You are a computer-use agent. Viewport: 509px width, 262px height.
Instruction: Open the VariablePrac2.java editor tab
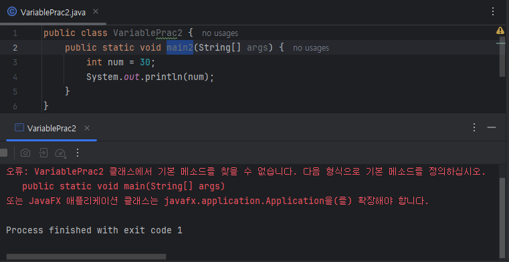pyautogui.click(x=53, y=12)
